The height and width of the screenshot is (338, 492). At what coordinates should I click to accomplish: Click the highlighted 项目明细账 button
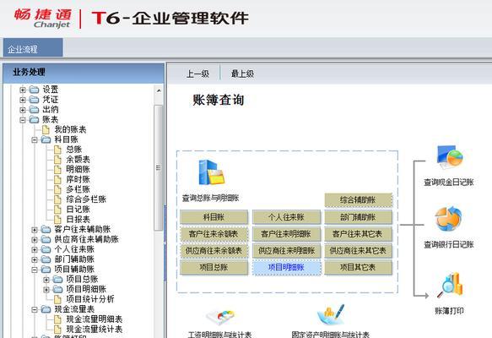[x=286, y=268]
